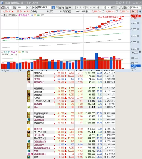Viewport: 142px width, 159px height.
Task: Click the floppy disk save icon
Action: [x=125, y=8]
